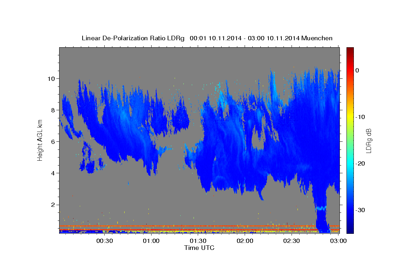The width and height of the screenshot is (420, 280).
Task: Click the dark red top of colorbar
Action: tap(350, 51)
